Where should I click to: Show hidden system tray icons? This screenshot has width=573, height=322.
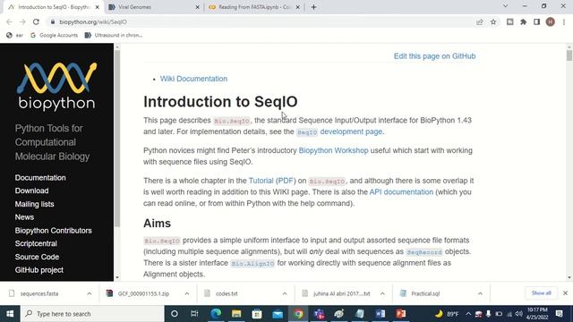click(x=468, y=314)
